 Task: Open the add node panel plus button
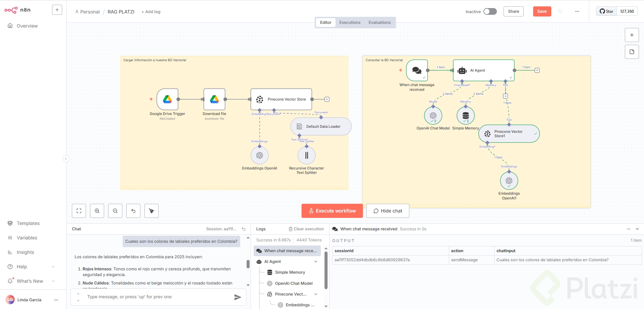point(632,35)
